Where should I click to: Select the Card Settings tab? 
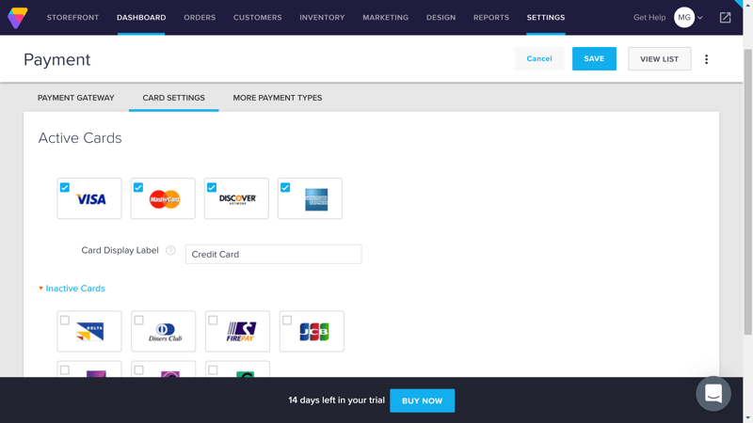174,98
